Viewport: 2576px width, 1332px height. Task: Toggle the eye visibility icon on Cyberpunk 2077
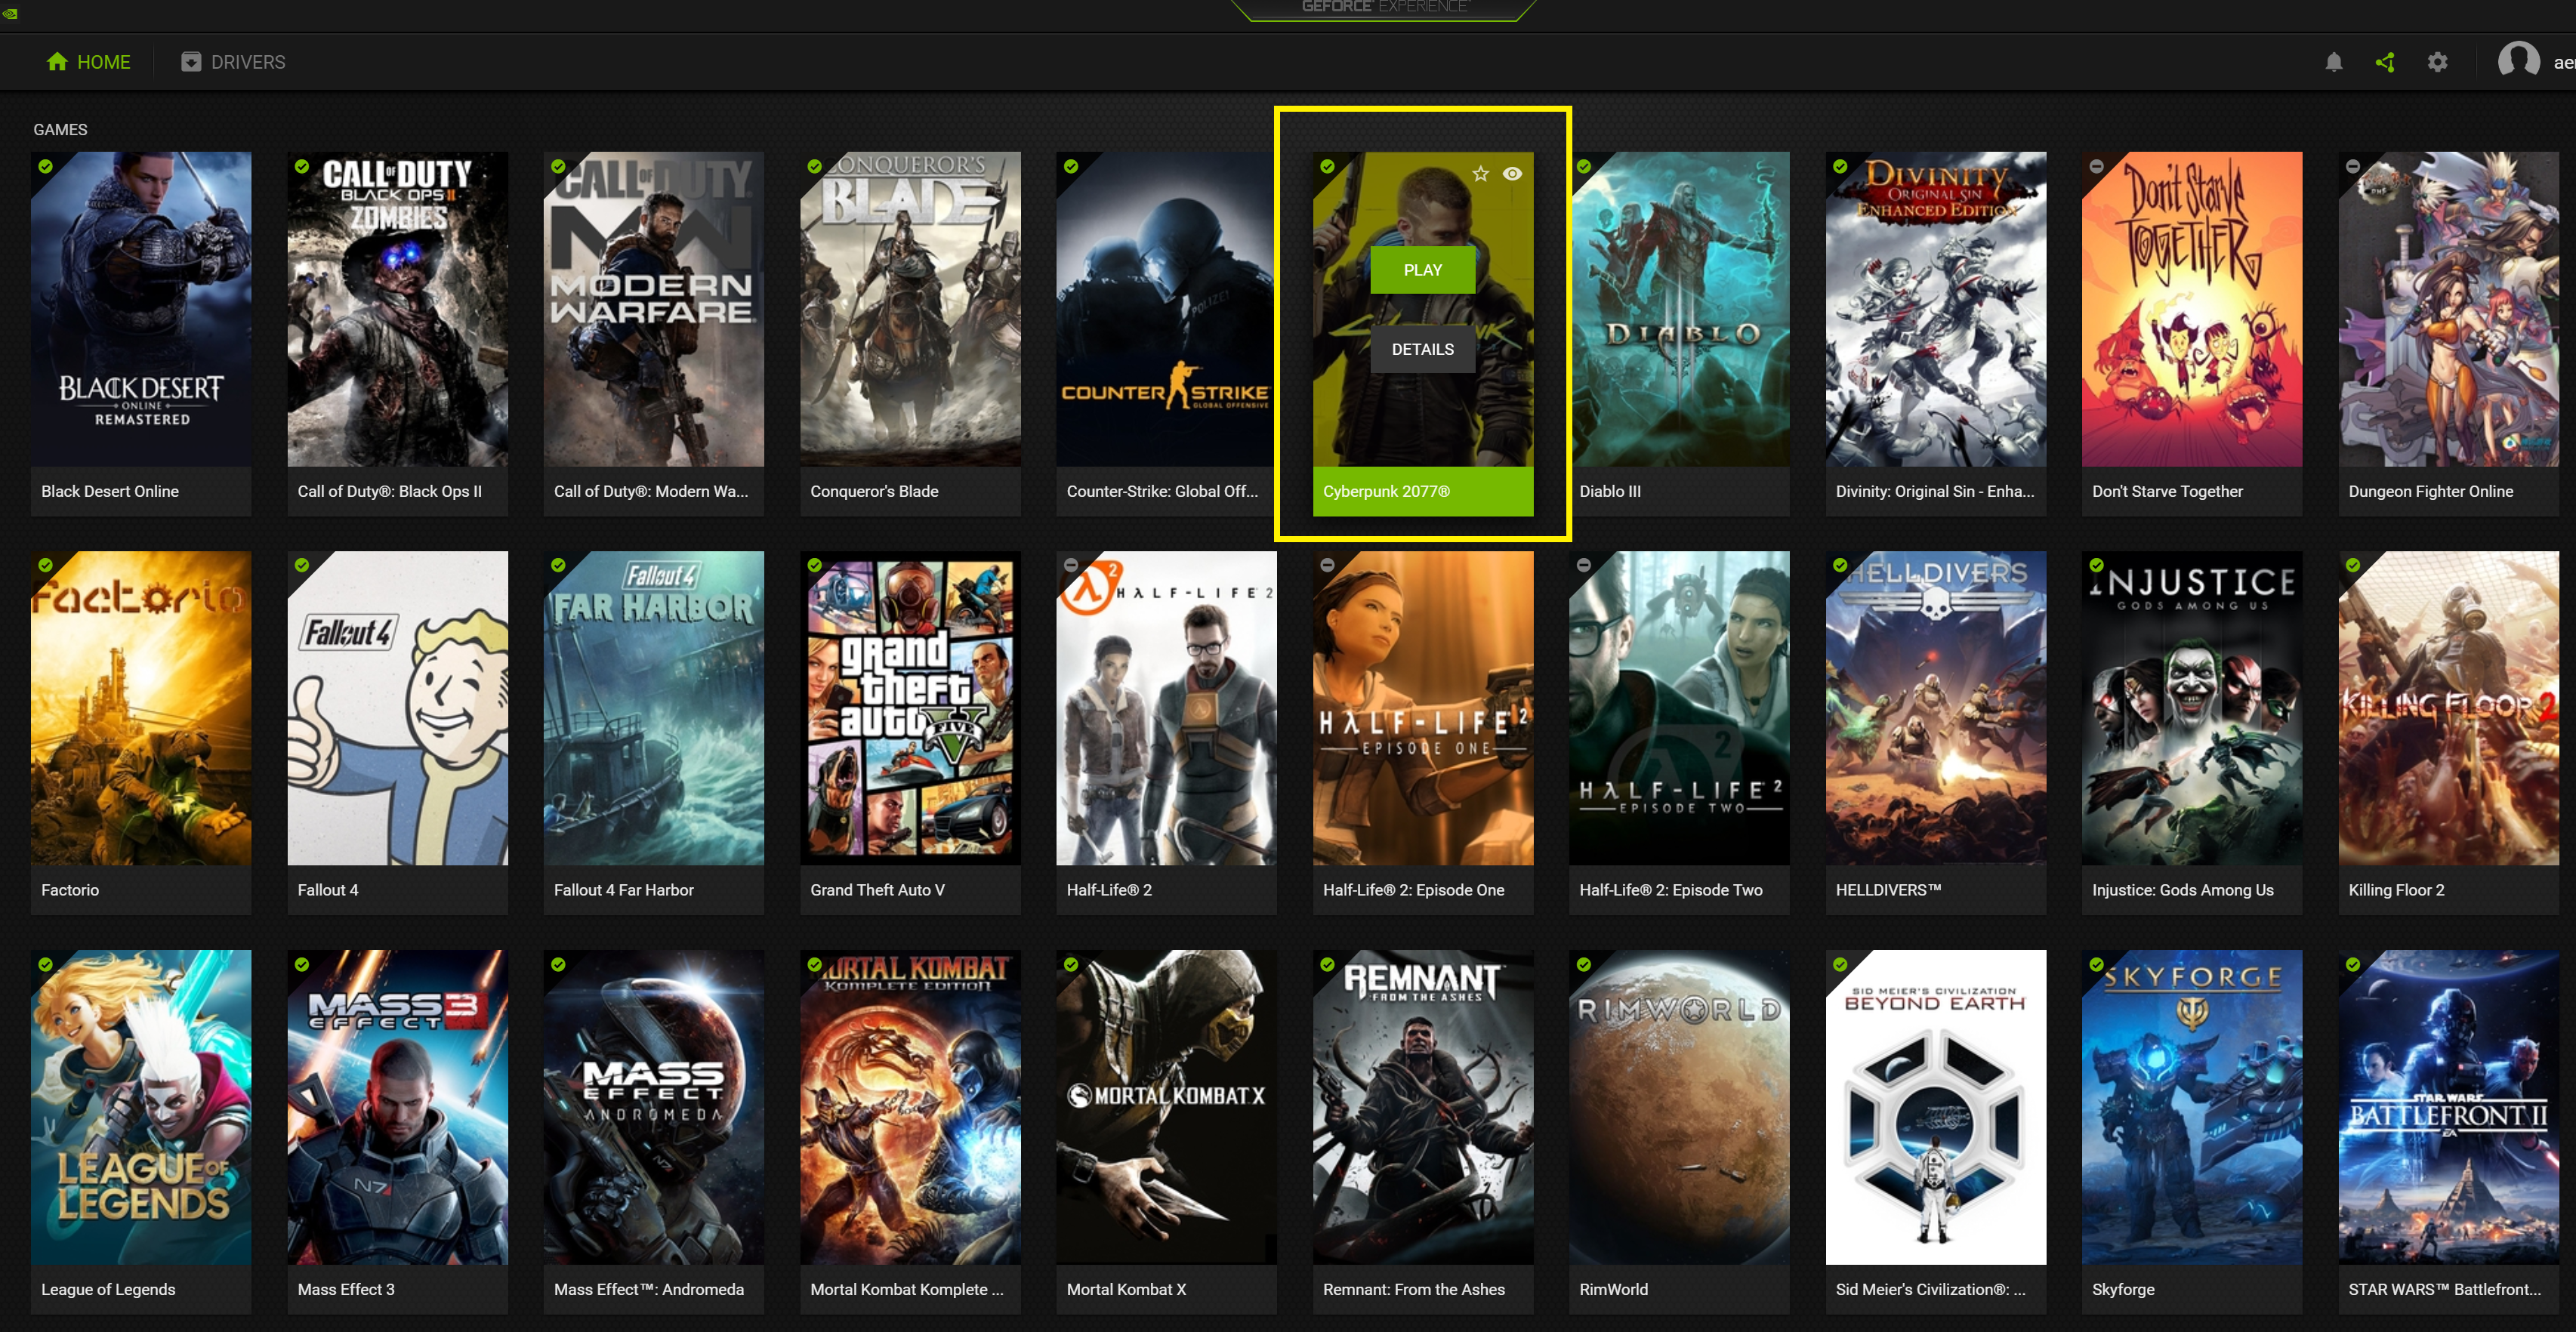pos(1512,174)
